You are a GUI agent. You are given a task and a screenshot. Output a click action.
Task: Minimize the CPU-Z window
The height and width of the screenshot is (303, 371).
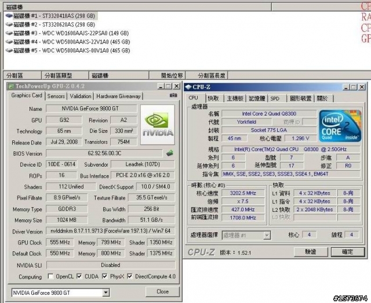346,87
